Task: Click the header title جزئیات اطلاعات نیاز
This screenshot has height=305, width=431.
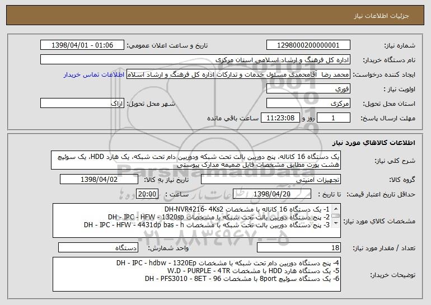Action: [x=381, y=16]
